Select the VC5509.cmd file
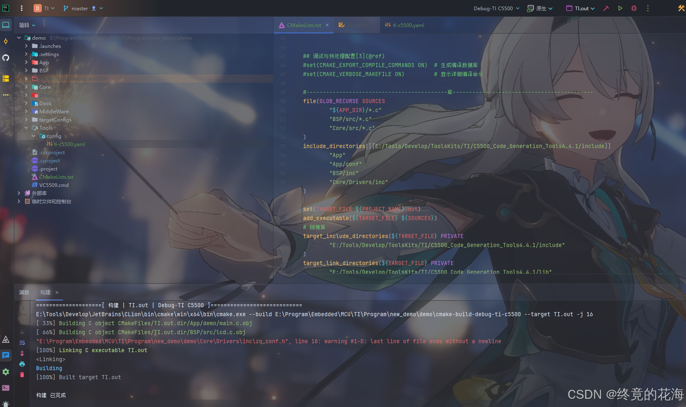The width and height of the screenshot is (686, 407). [50, 185]
